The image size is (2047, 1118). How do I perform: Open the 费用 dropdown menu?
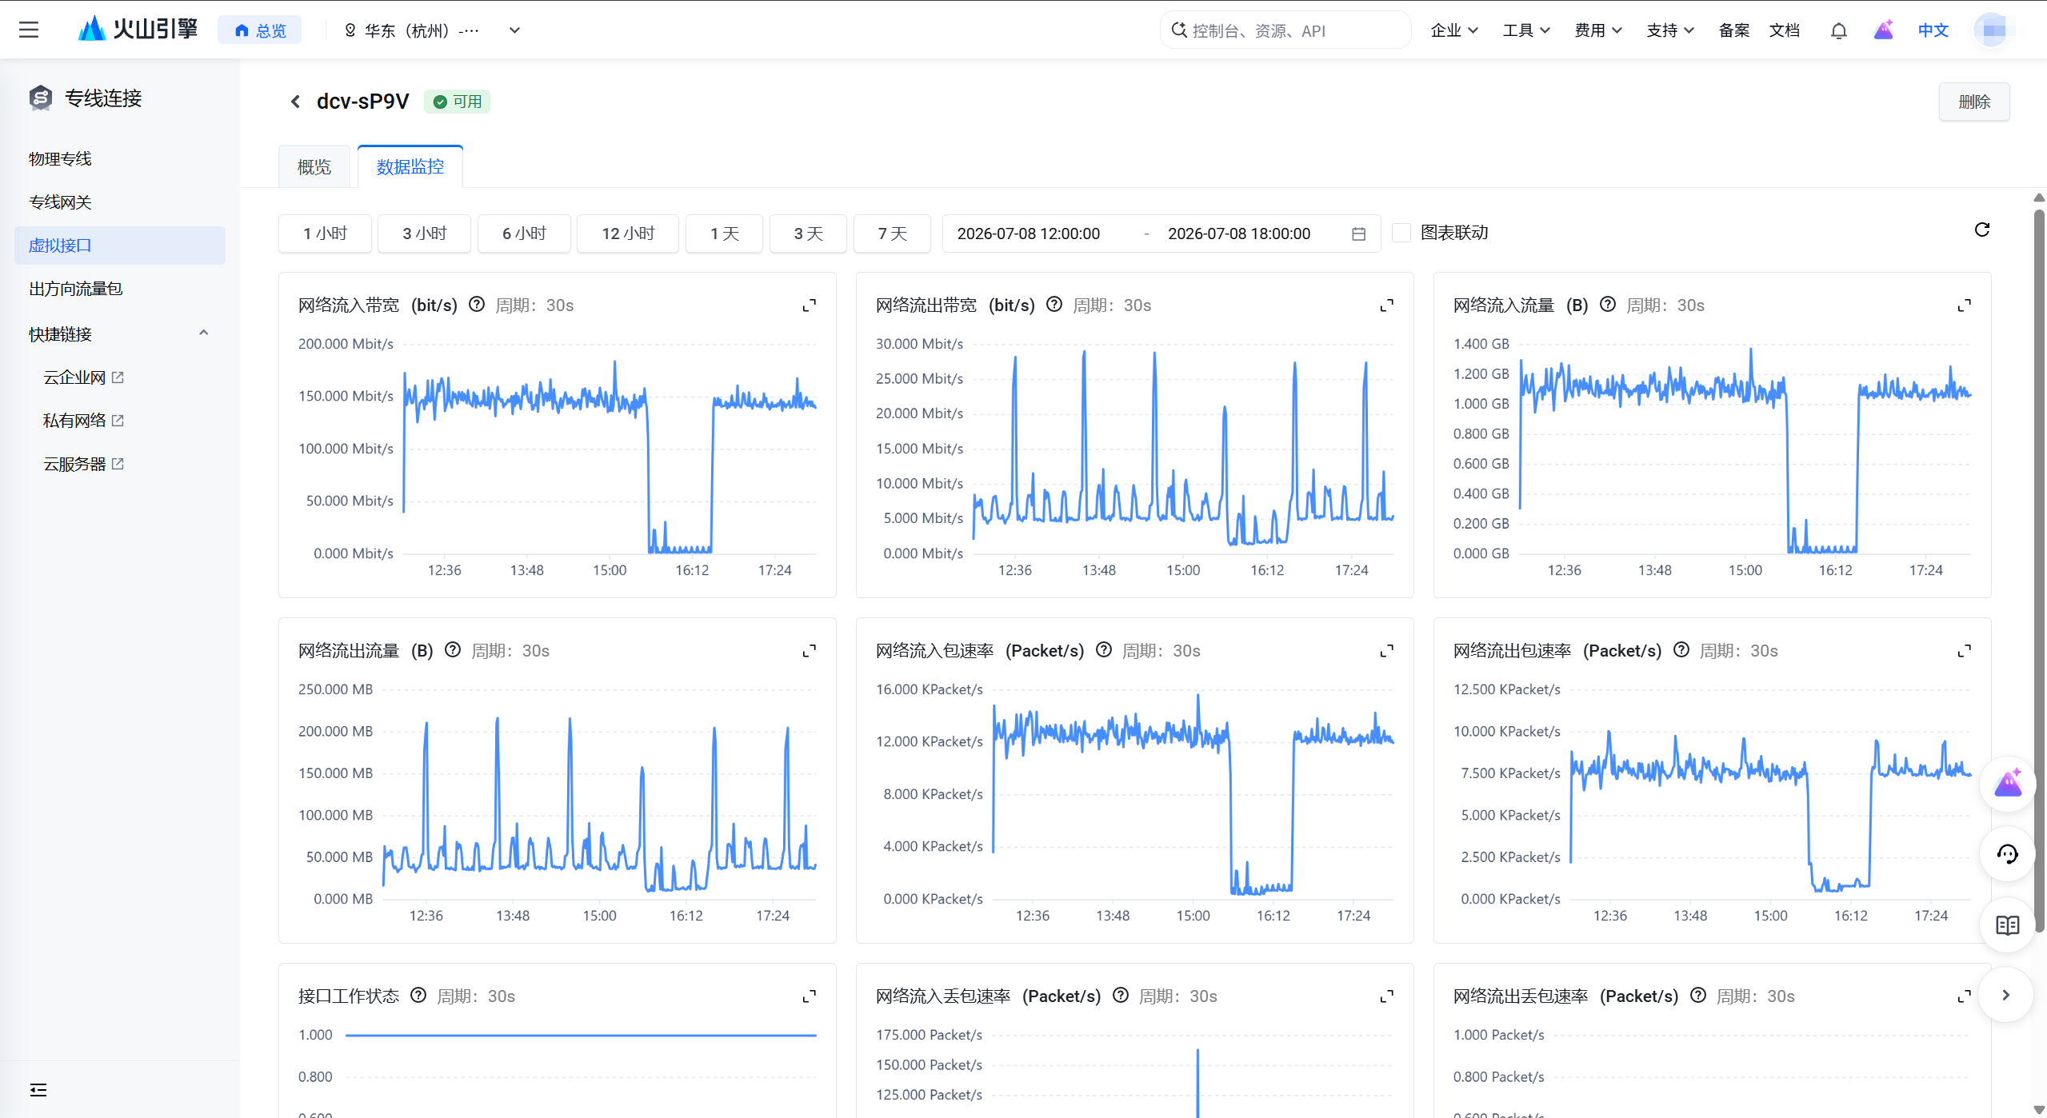point(1598,30)
